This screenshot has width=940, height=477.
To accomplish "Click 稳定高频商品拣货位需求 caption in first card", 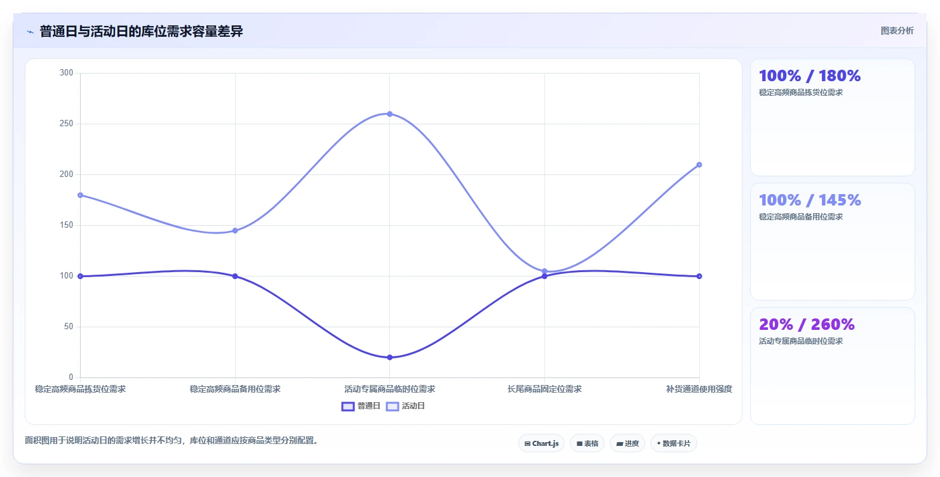I will coord(800,93).
